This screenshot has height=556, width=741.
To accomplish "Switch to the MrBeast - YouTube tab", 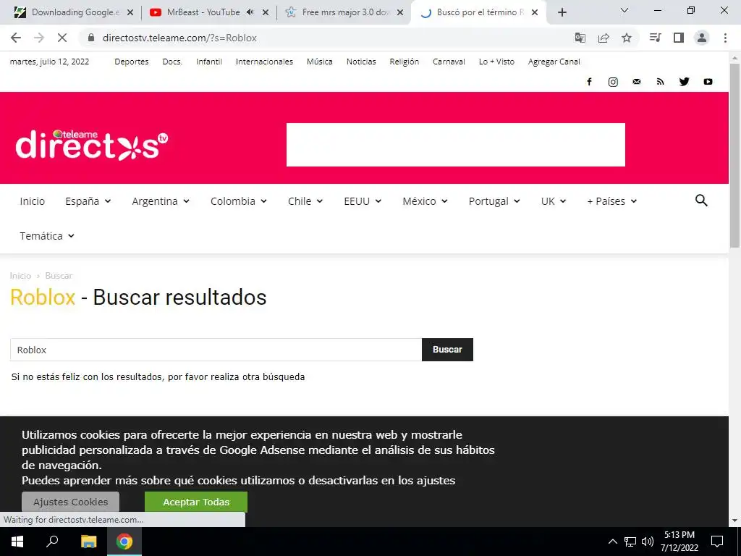I will point(203,12).
